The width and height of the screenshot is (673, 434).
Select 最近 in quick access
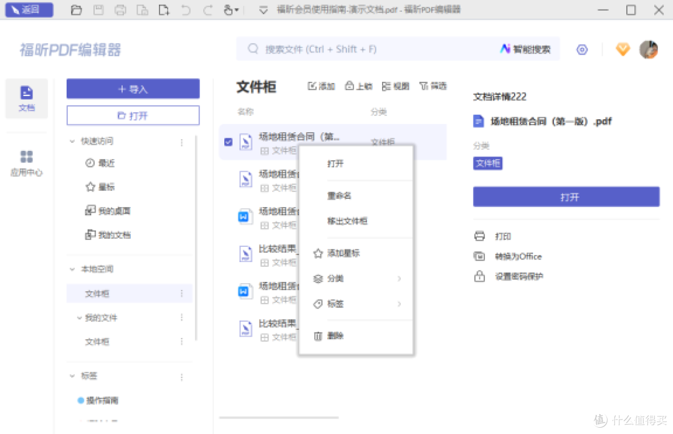click(x=100, y=163)
